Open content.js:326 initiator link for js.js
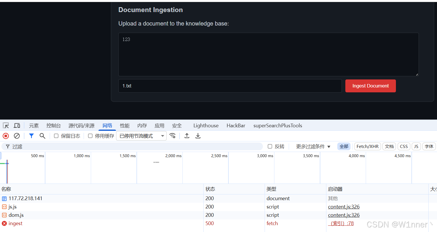This screenshot has width=437, height=232. coord(344,207)
